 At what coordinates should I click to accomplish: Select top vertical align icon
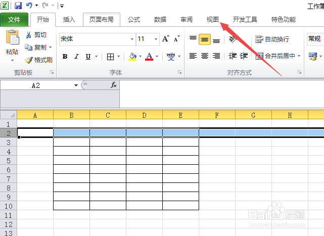pyautogui.click(x=193, y=39)
